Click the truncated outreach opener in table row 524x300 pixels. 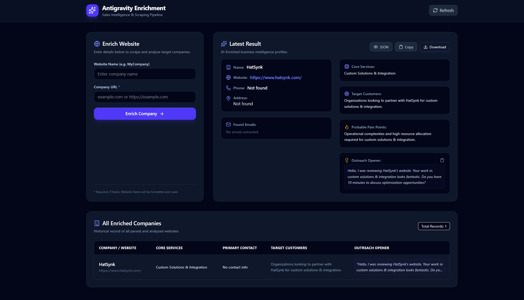pyautogui.click(x=400, y=267)
